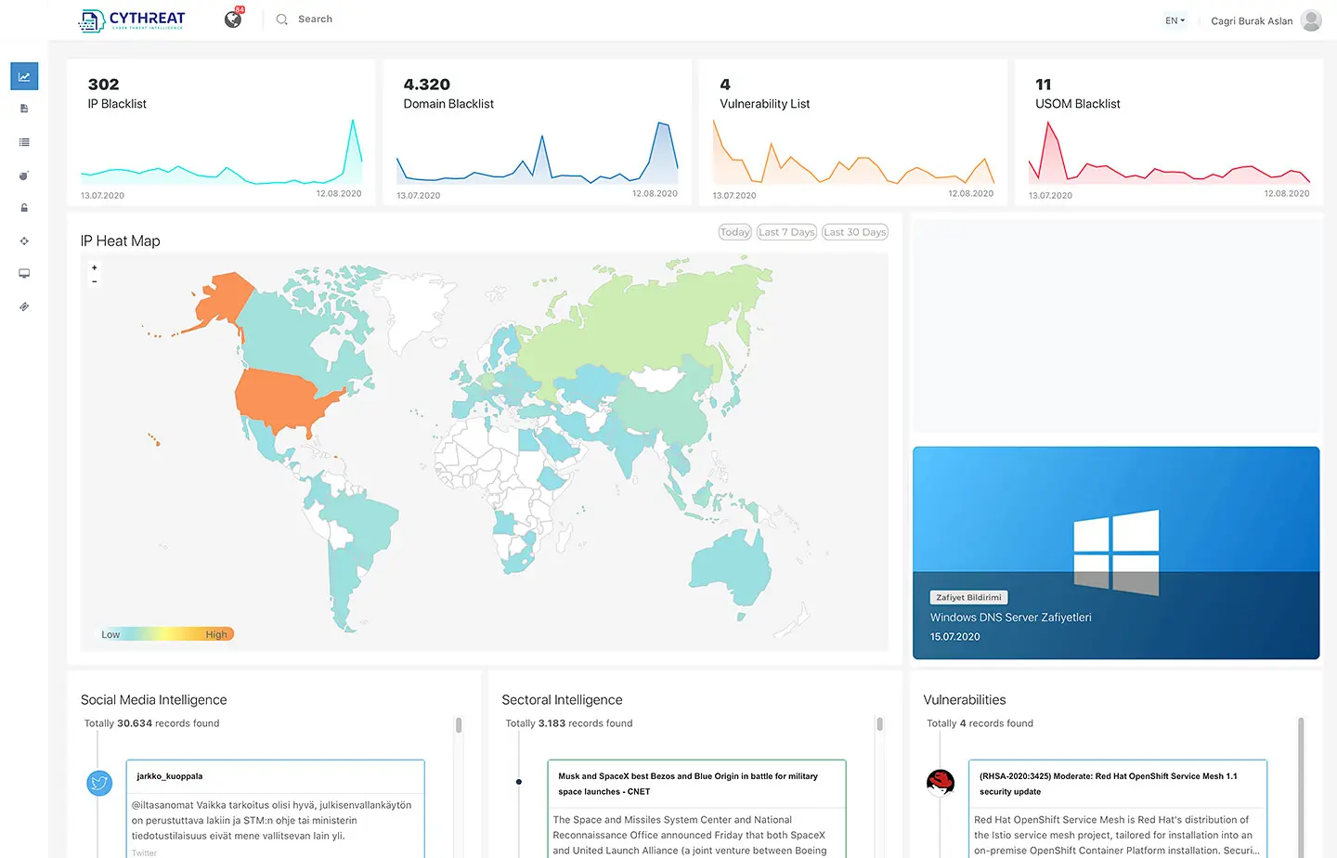Open the globe notifications icon with badge

coord(233,19)
